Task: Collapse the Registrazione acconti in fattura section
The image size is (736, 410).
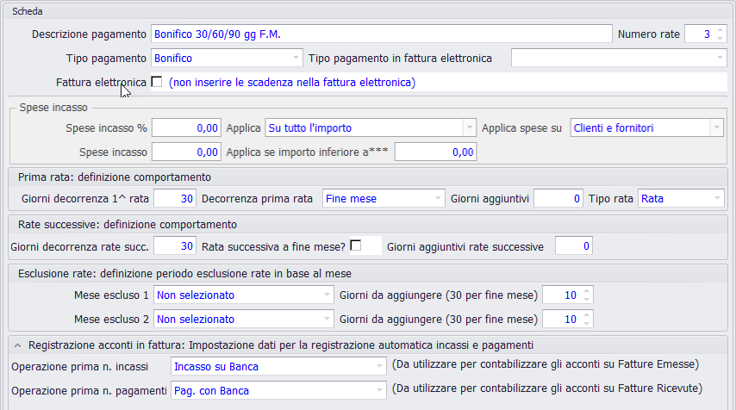Action: click(18, 345)
